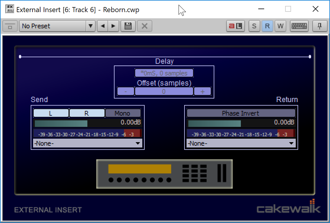This screenshot has height=223, width=330.
Task: Enable Phase Invert on the Return
Action: click(241, 113)
